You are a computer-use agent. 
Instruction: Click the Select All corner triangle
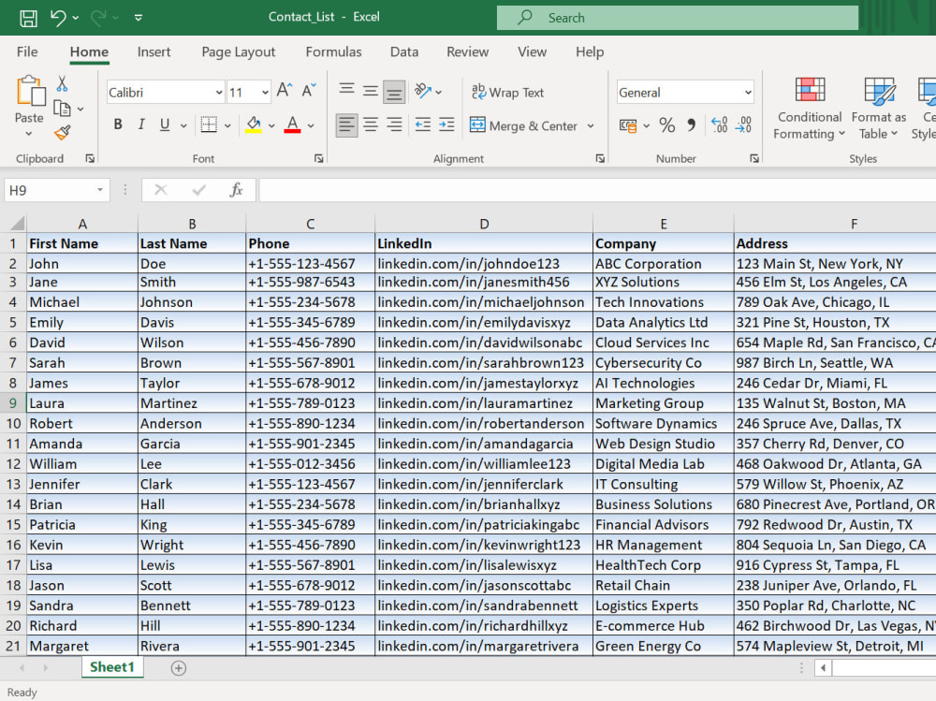click(x=17, y=224)
